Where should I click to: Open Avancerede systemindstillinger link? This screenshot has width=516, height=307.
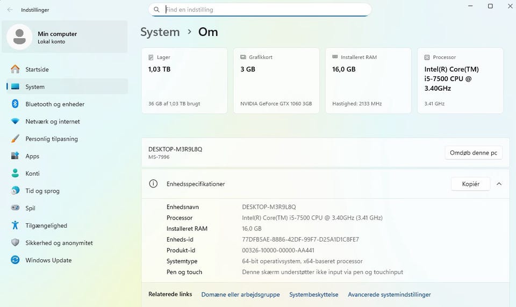(389, 295)
